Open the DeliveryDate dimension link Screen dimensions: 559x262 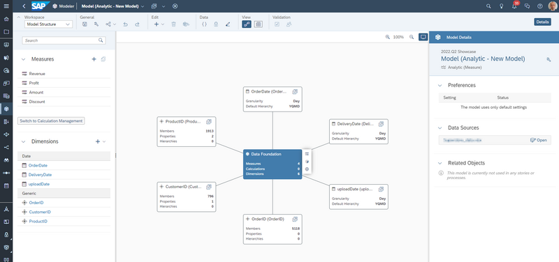click(x=40, y=174)
